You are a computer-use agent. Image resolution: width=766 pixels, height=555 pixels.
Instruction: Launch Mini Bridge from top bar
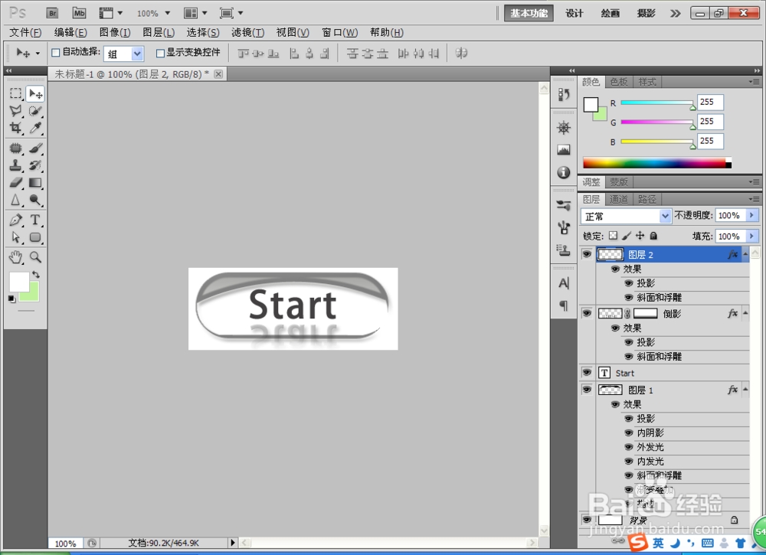pos(79,13)
